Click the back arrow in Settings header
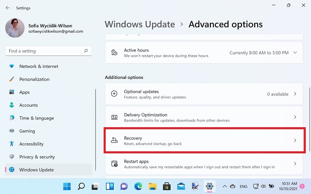Image resolution: width=311 pixels, height=194 pixels. [x=8, y=8]
